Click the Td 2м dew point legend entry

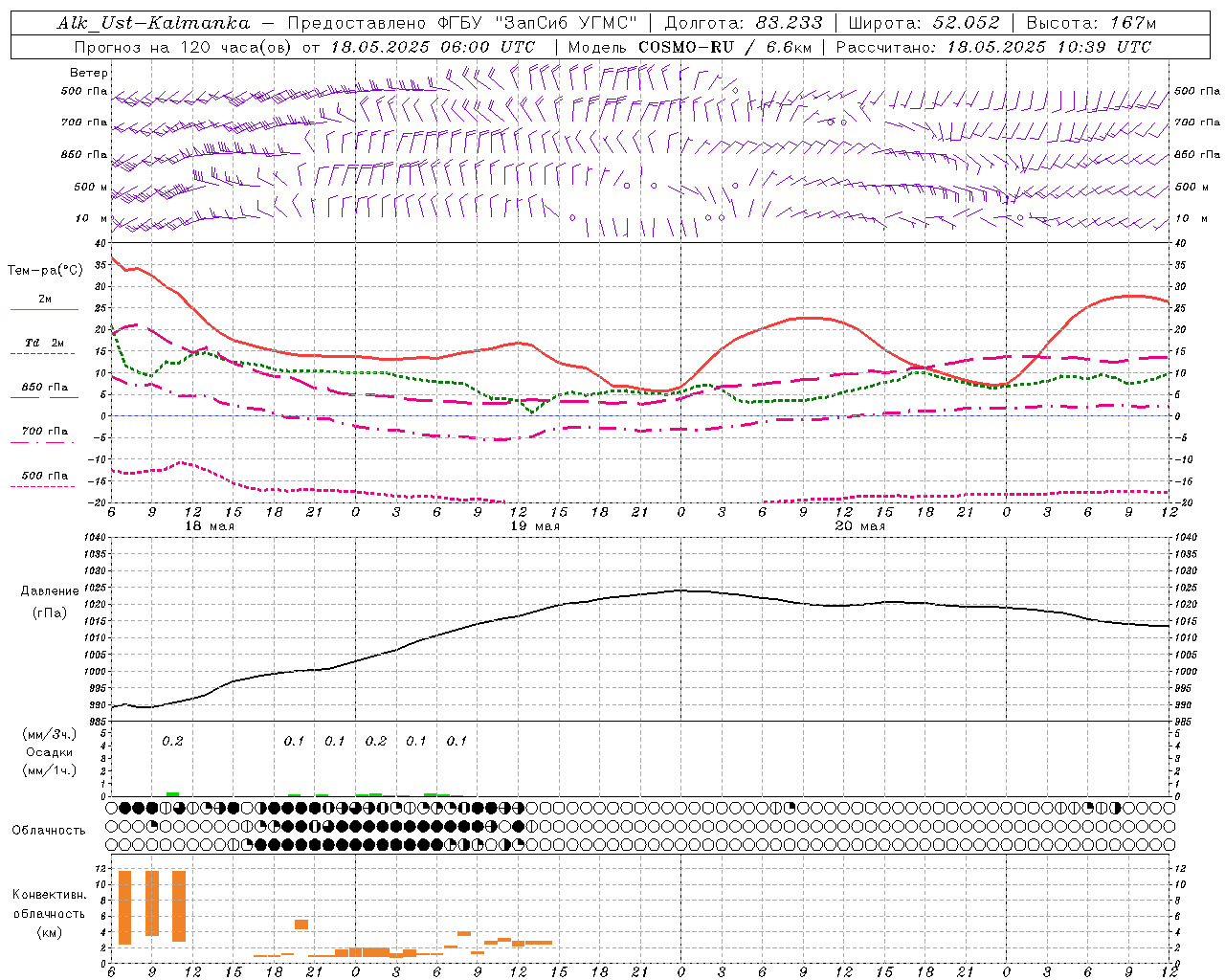coord(45,343)
